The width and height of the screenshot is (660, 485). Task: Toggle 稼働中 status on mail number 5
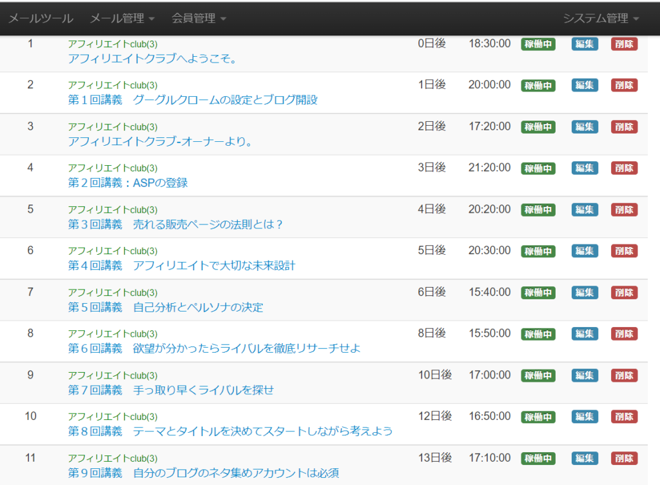538,210
